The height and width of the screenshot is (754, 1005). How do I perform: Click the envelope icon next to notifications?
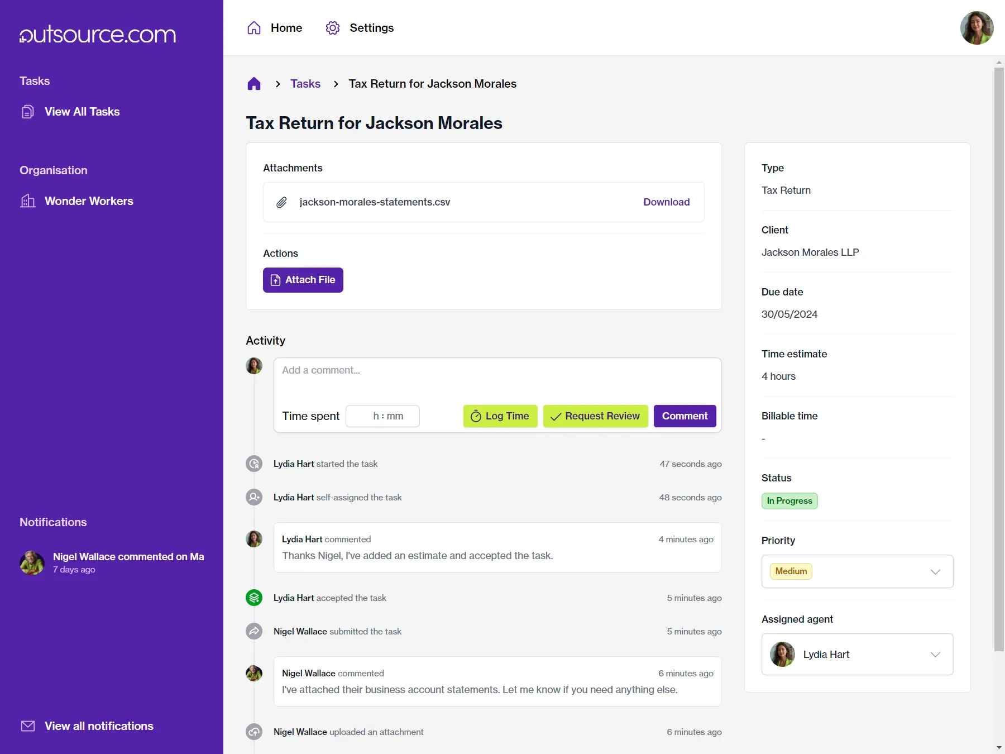27,726
